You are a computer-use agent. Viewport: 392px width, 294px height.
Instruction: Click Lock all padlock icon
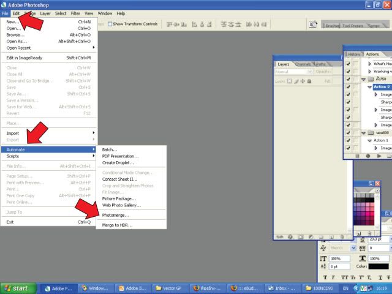[309, 81]
